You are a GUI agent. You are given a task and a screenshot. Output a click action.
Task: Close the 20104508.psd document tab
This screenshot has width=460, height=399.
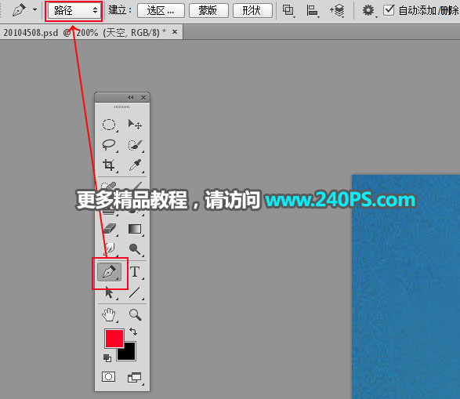[x=175, y=31]
